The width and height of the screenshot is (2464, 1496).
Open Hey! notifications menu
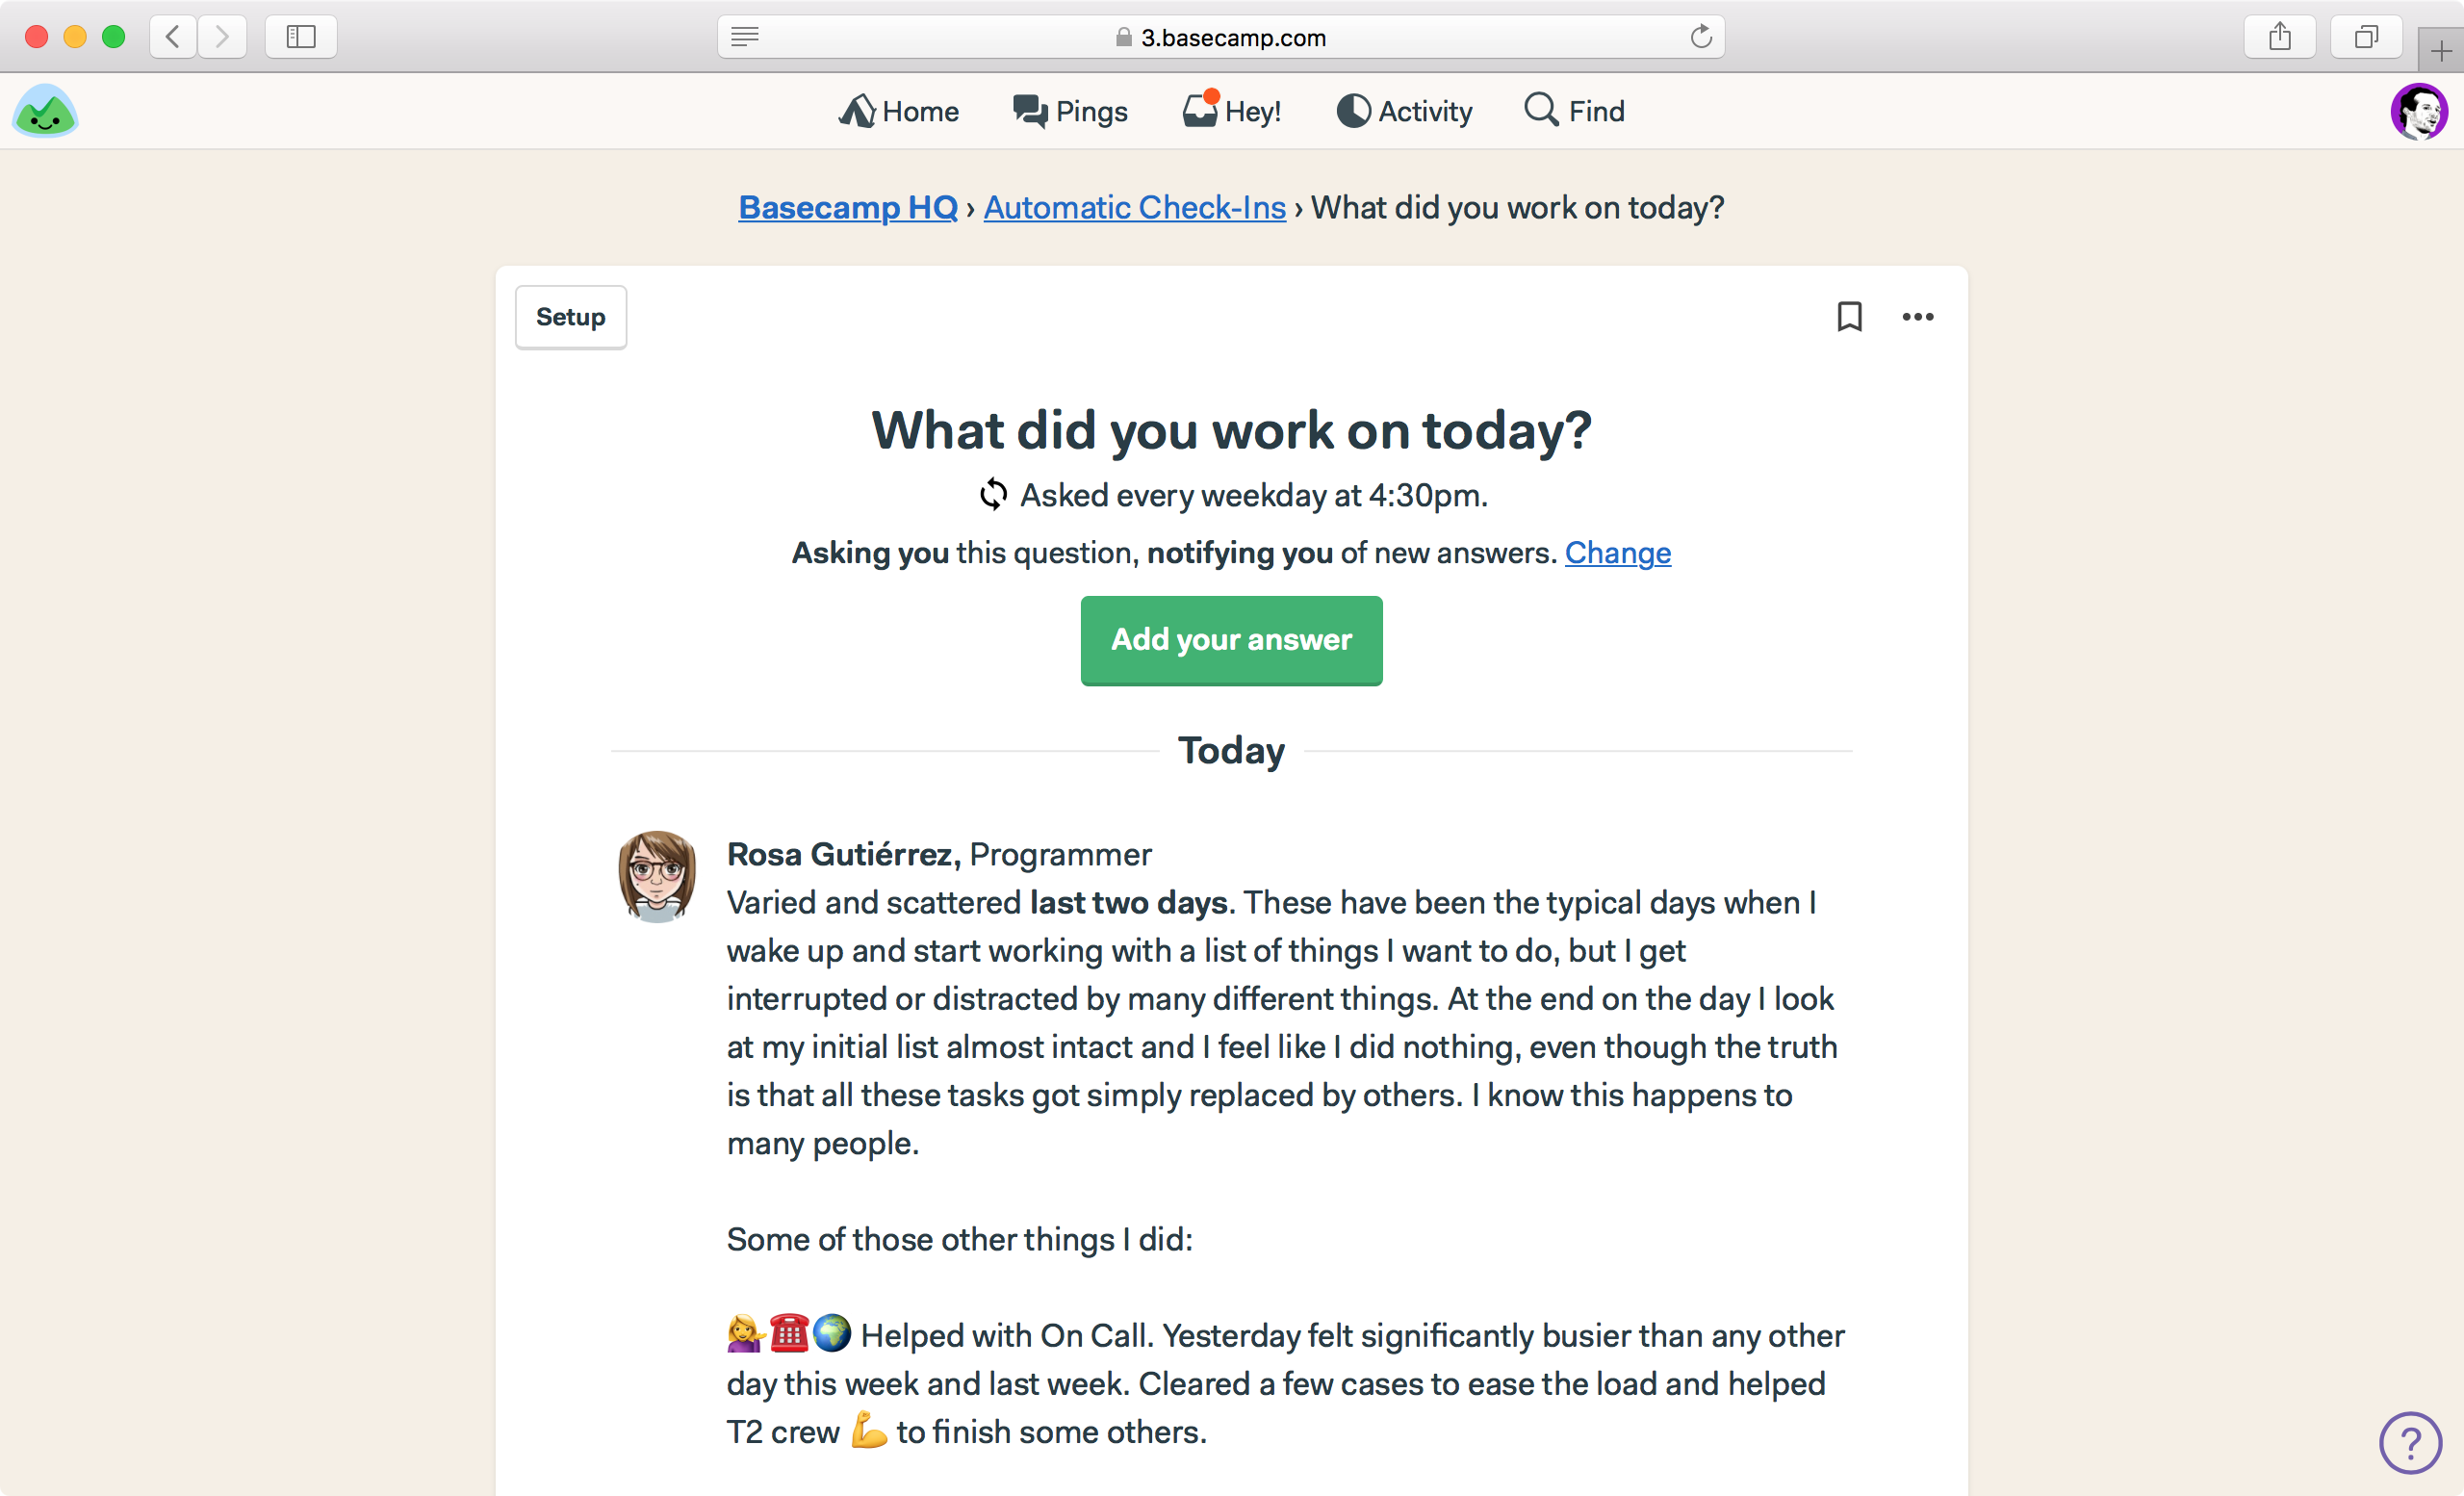click(1231, 111)
